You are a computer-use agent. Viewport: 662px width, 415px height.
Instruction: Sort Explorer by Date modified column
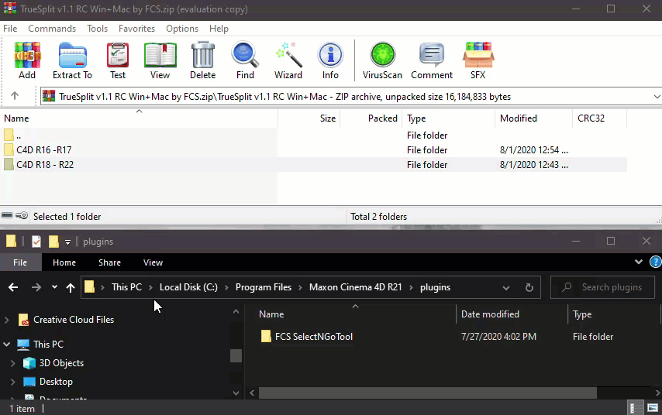click(x=512, y=314)
